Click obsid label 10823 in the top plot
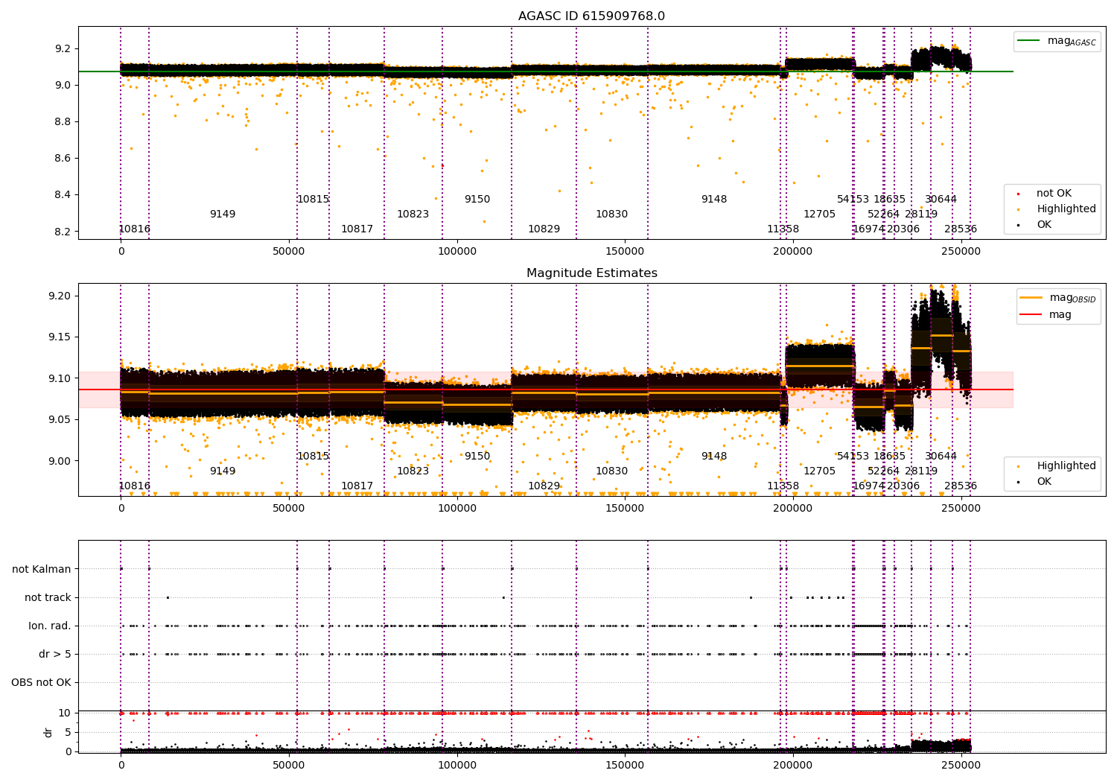The height and width of the screenshot is (782, 1117). pyautogui.click(x=413, y=214)
